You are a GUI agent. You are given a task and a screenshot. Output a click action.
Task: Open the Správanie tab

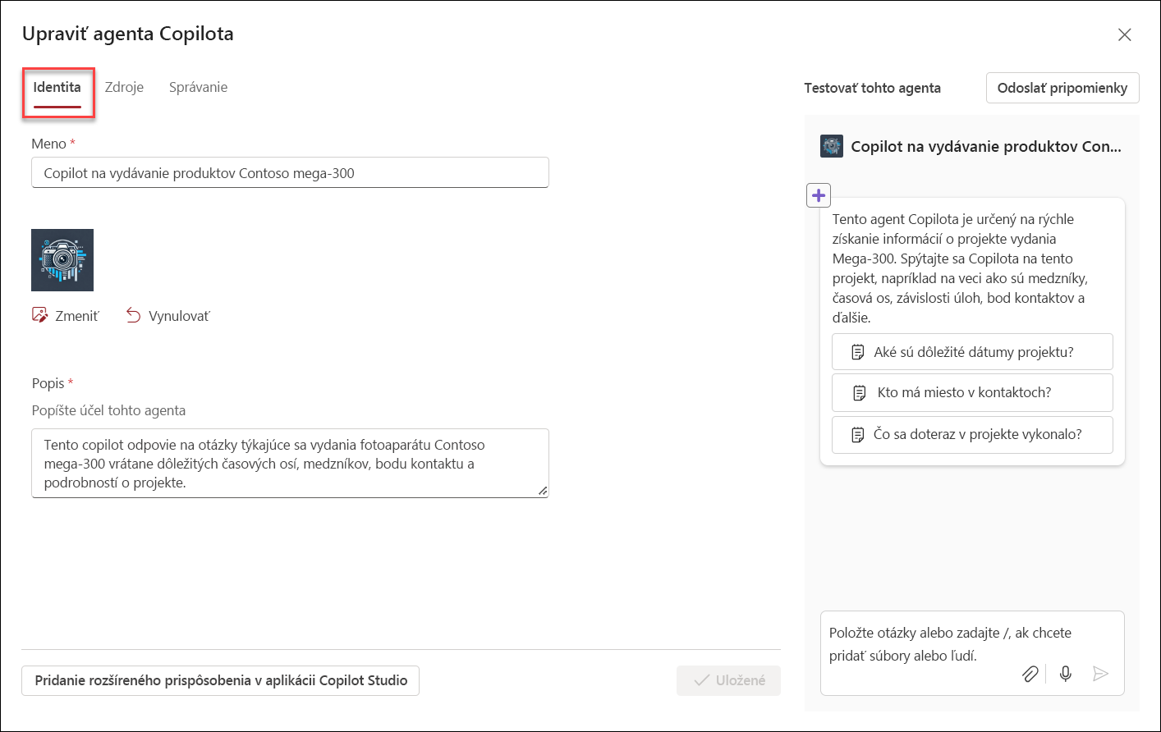tap(198, 88)
